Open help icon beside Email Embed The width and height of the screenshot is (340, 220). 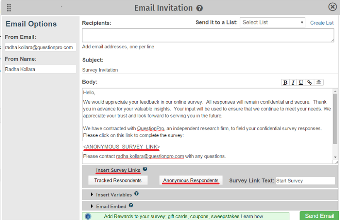pyautogui.click(x=131, y=205)
